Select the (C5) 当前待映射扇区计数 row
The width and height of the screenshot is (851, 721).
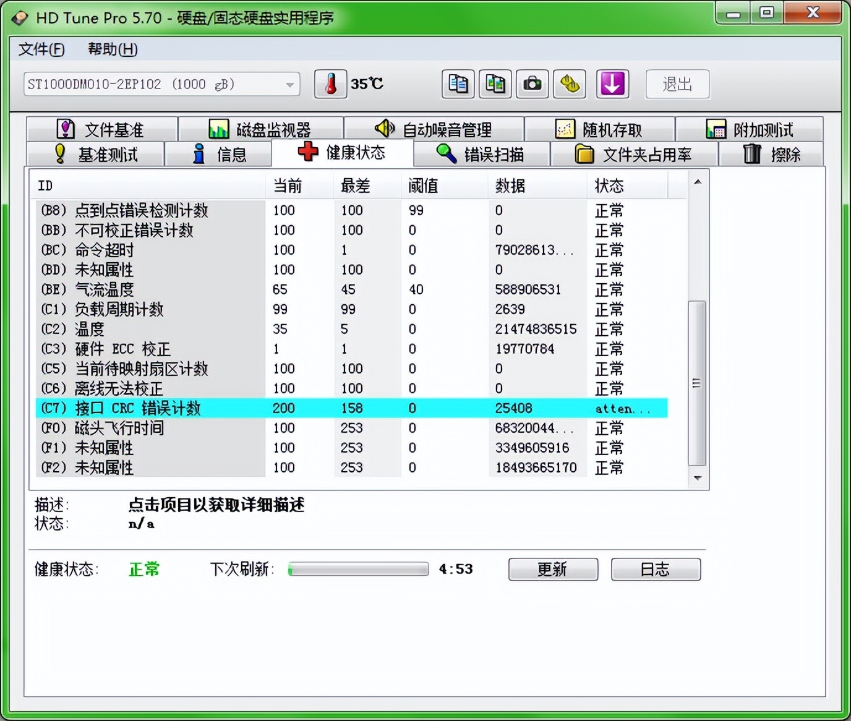pyautogui.click(x=351, y=369)
